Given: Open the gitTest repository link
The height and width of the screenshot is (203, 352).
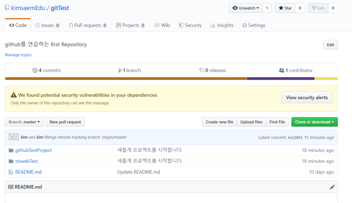Looking at the screenshot, I should pos(60,8).
